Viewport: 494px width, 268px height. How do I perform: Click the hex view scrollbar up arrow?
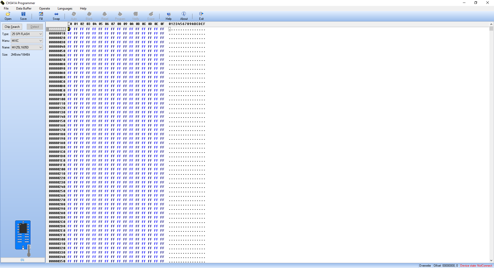pyautogui.click(x=491, y=24)
